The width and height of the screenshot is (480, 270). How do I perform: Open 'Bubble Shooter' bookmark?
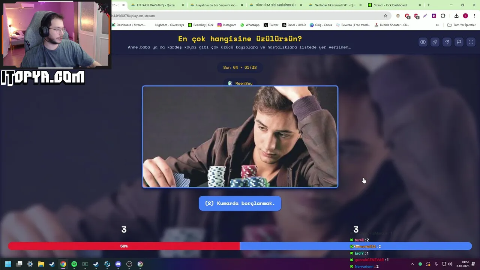391,25
